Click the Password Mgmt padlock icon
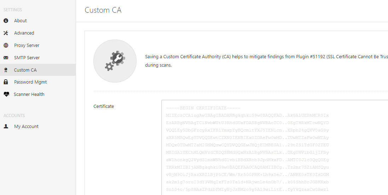Image resolution: width=388 pixels, height=195 pixels. coord(6,82)
